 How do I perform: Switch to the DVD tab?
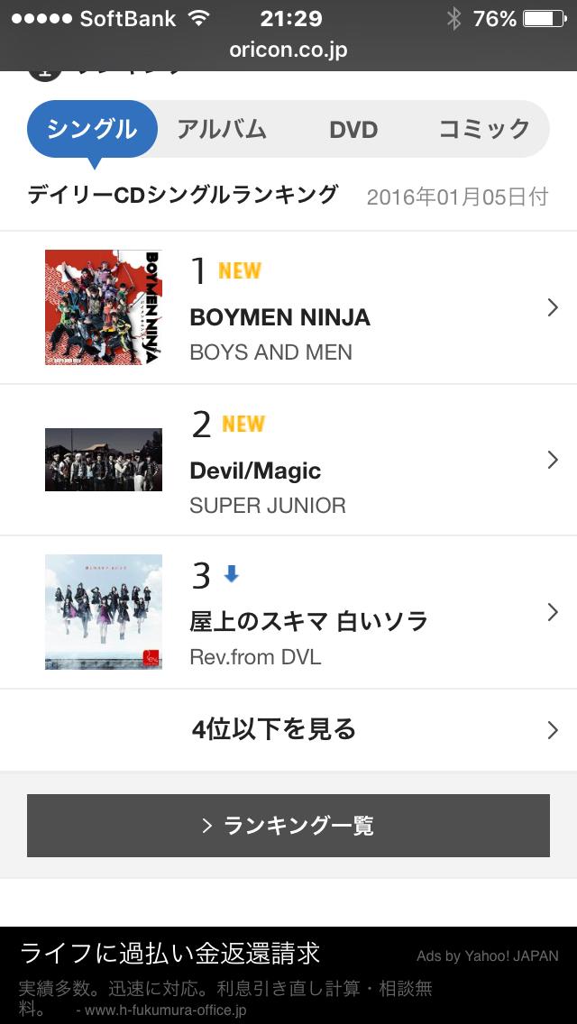pyautogui.click(x=353, y=130)
